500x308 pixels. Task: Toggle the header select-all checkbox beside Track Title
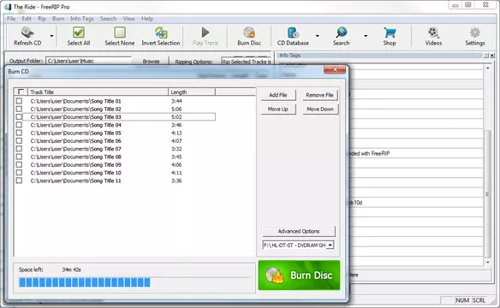(21, 92)
